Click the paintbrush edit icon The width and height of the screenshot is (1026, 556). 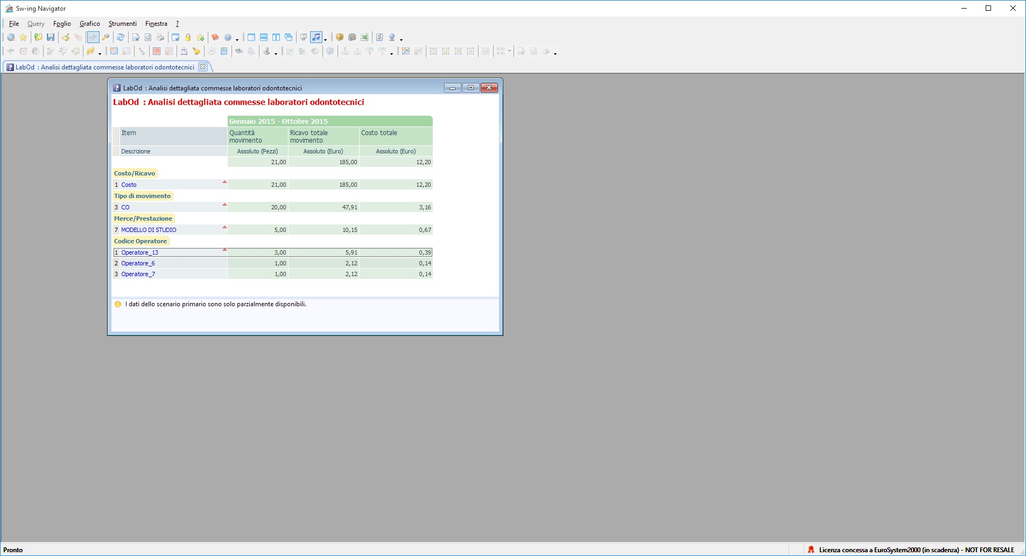(x=66, y=37)
